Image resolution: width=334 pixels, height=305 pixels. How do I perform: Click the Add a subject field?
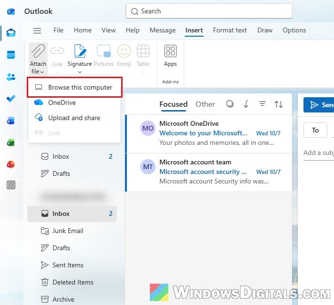pyautogui.click(x=319, y=152)
